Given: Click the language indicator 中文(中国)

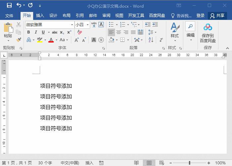Looking at the screenshot, I should pyautogui.click(x=70, y=163).
